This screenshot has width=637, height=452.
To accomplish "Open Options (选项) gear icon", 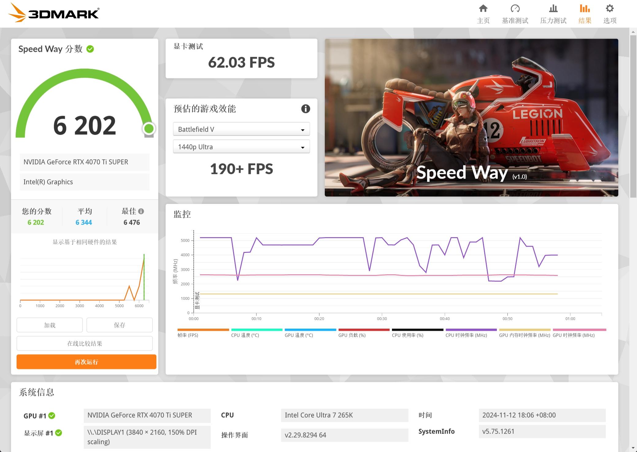I will pyautogui.click(x=609, y=9).
